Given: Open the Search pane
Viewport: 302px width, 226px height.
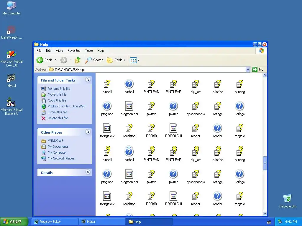Looking at the screenshot, I should (94, 60).
